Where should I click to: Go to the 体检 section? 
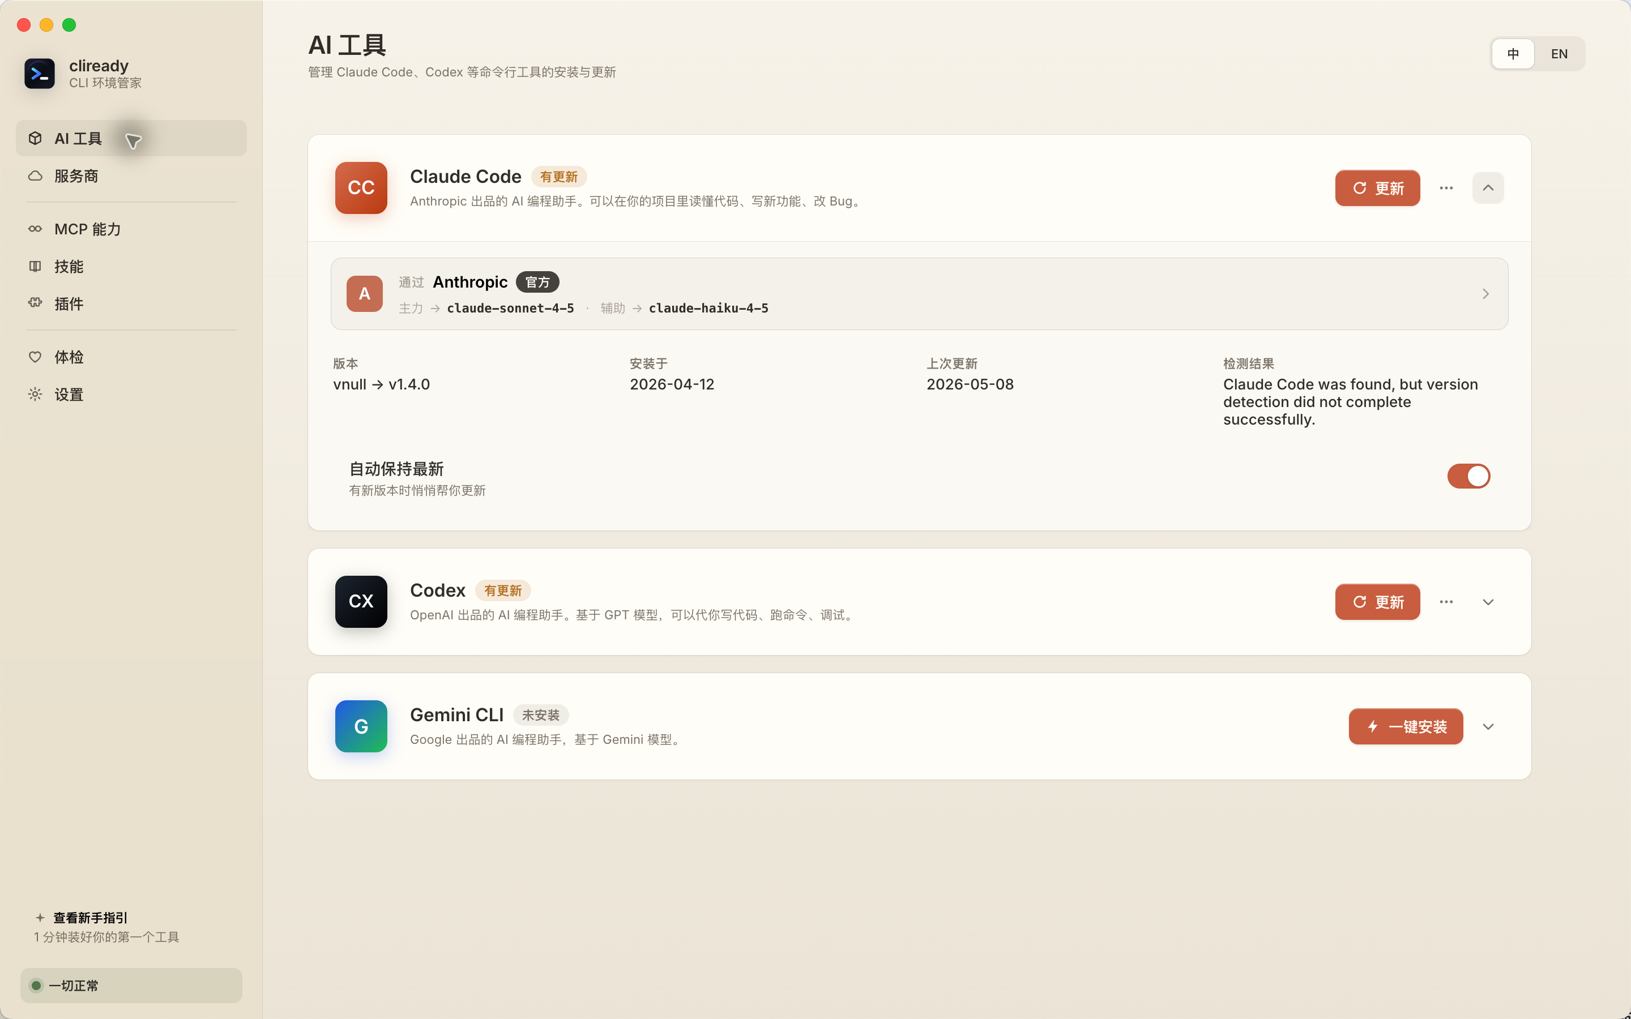(x=131, y=357)
